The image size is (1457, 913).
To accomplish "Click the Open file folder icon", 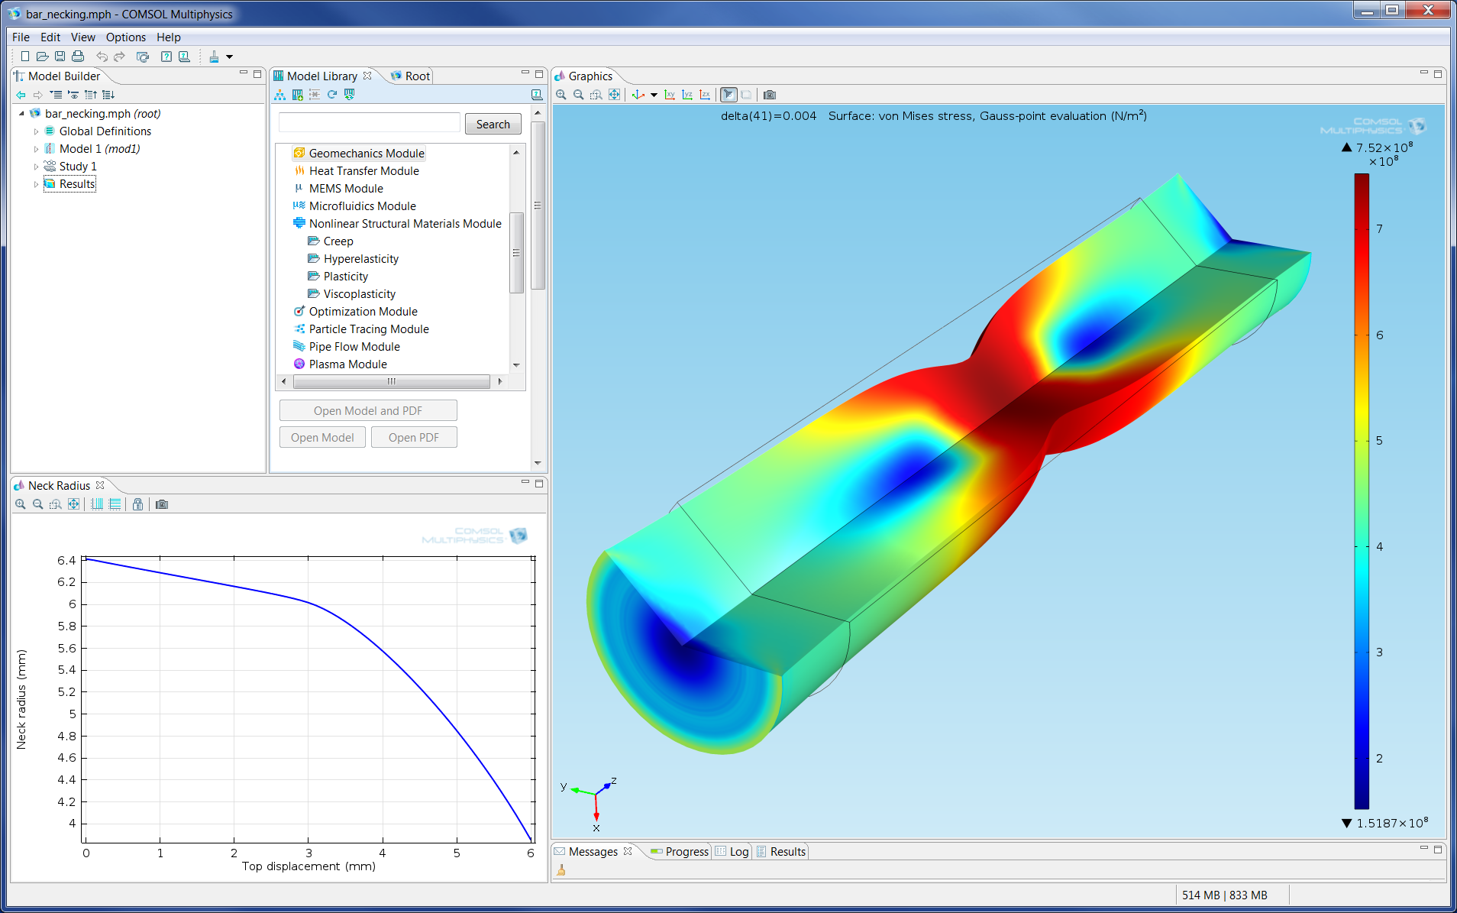I will tap(42, 57).
